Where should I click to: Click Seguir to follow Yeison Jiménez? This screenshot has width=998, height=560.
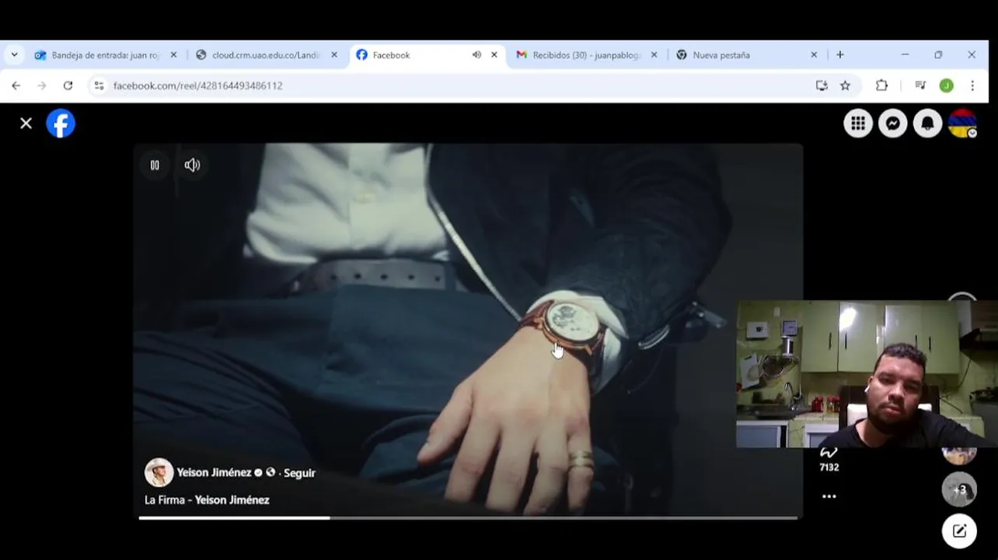point(299,473)
